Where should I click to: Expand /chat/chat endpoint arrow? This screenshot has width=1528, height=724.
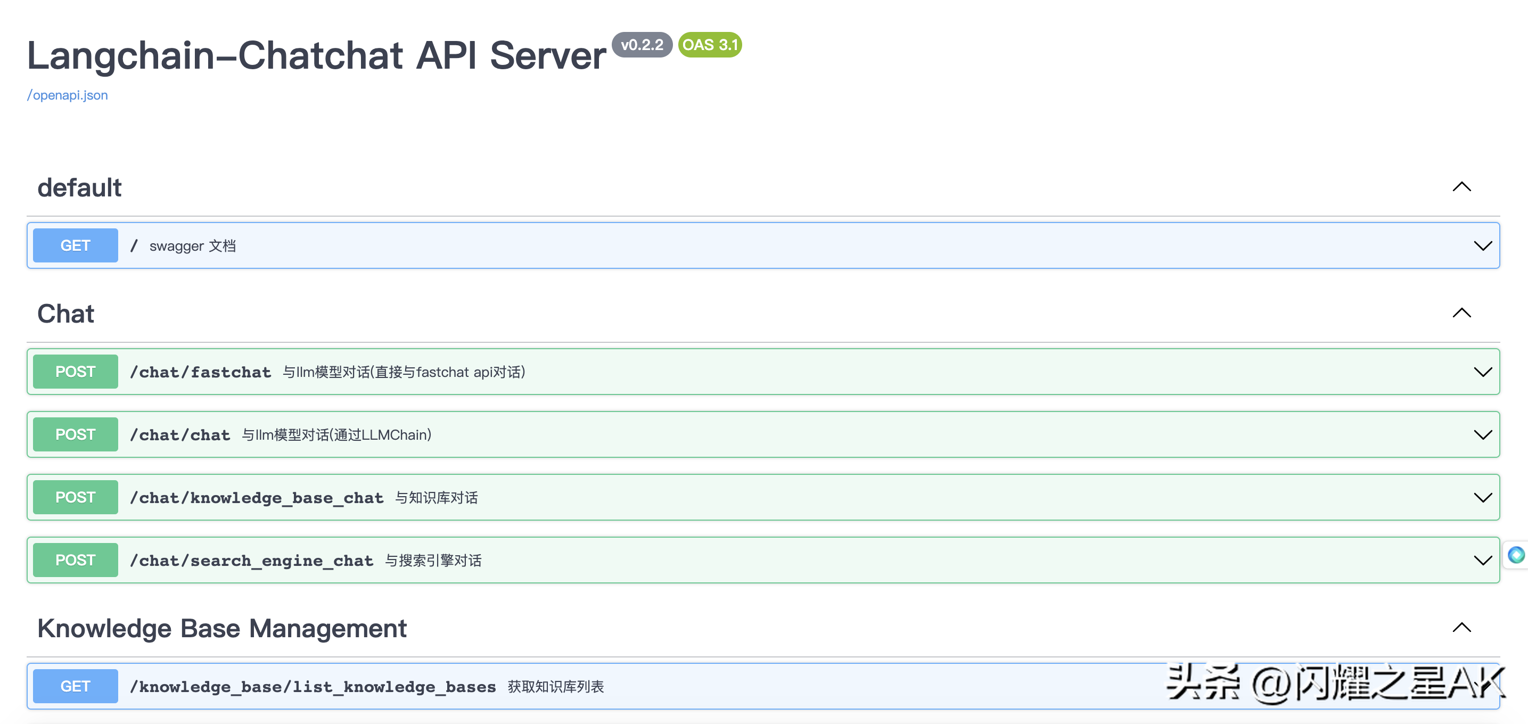[1482, 434]
